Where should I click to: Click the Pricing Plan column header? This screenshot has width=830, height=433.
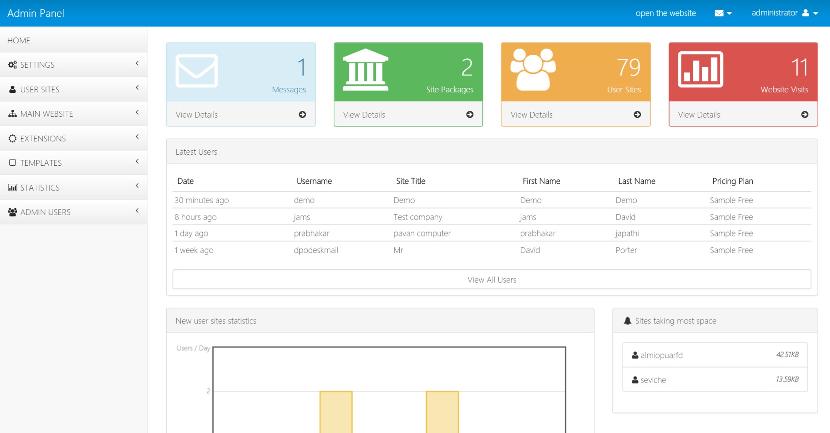pos(733,181)
